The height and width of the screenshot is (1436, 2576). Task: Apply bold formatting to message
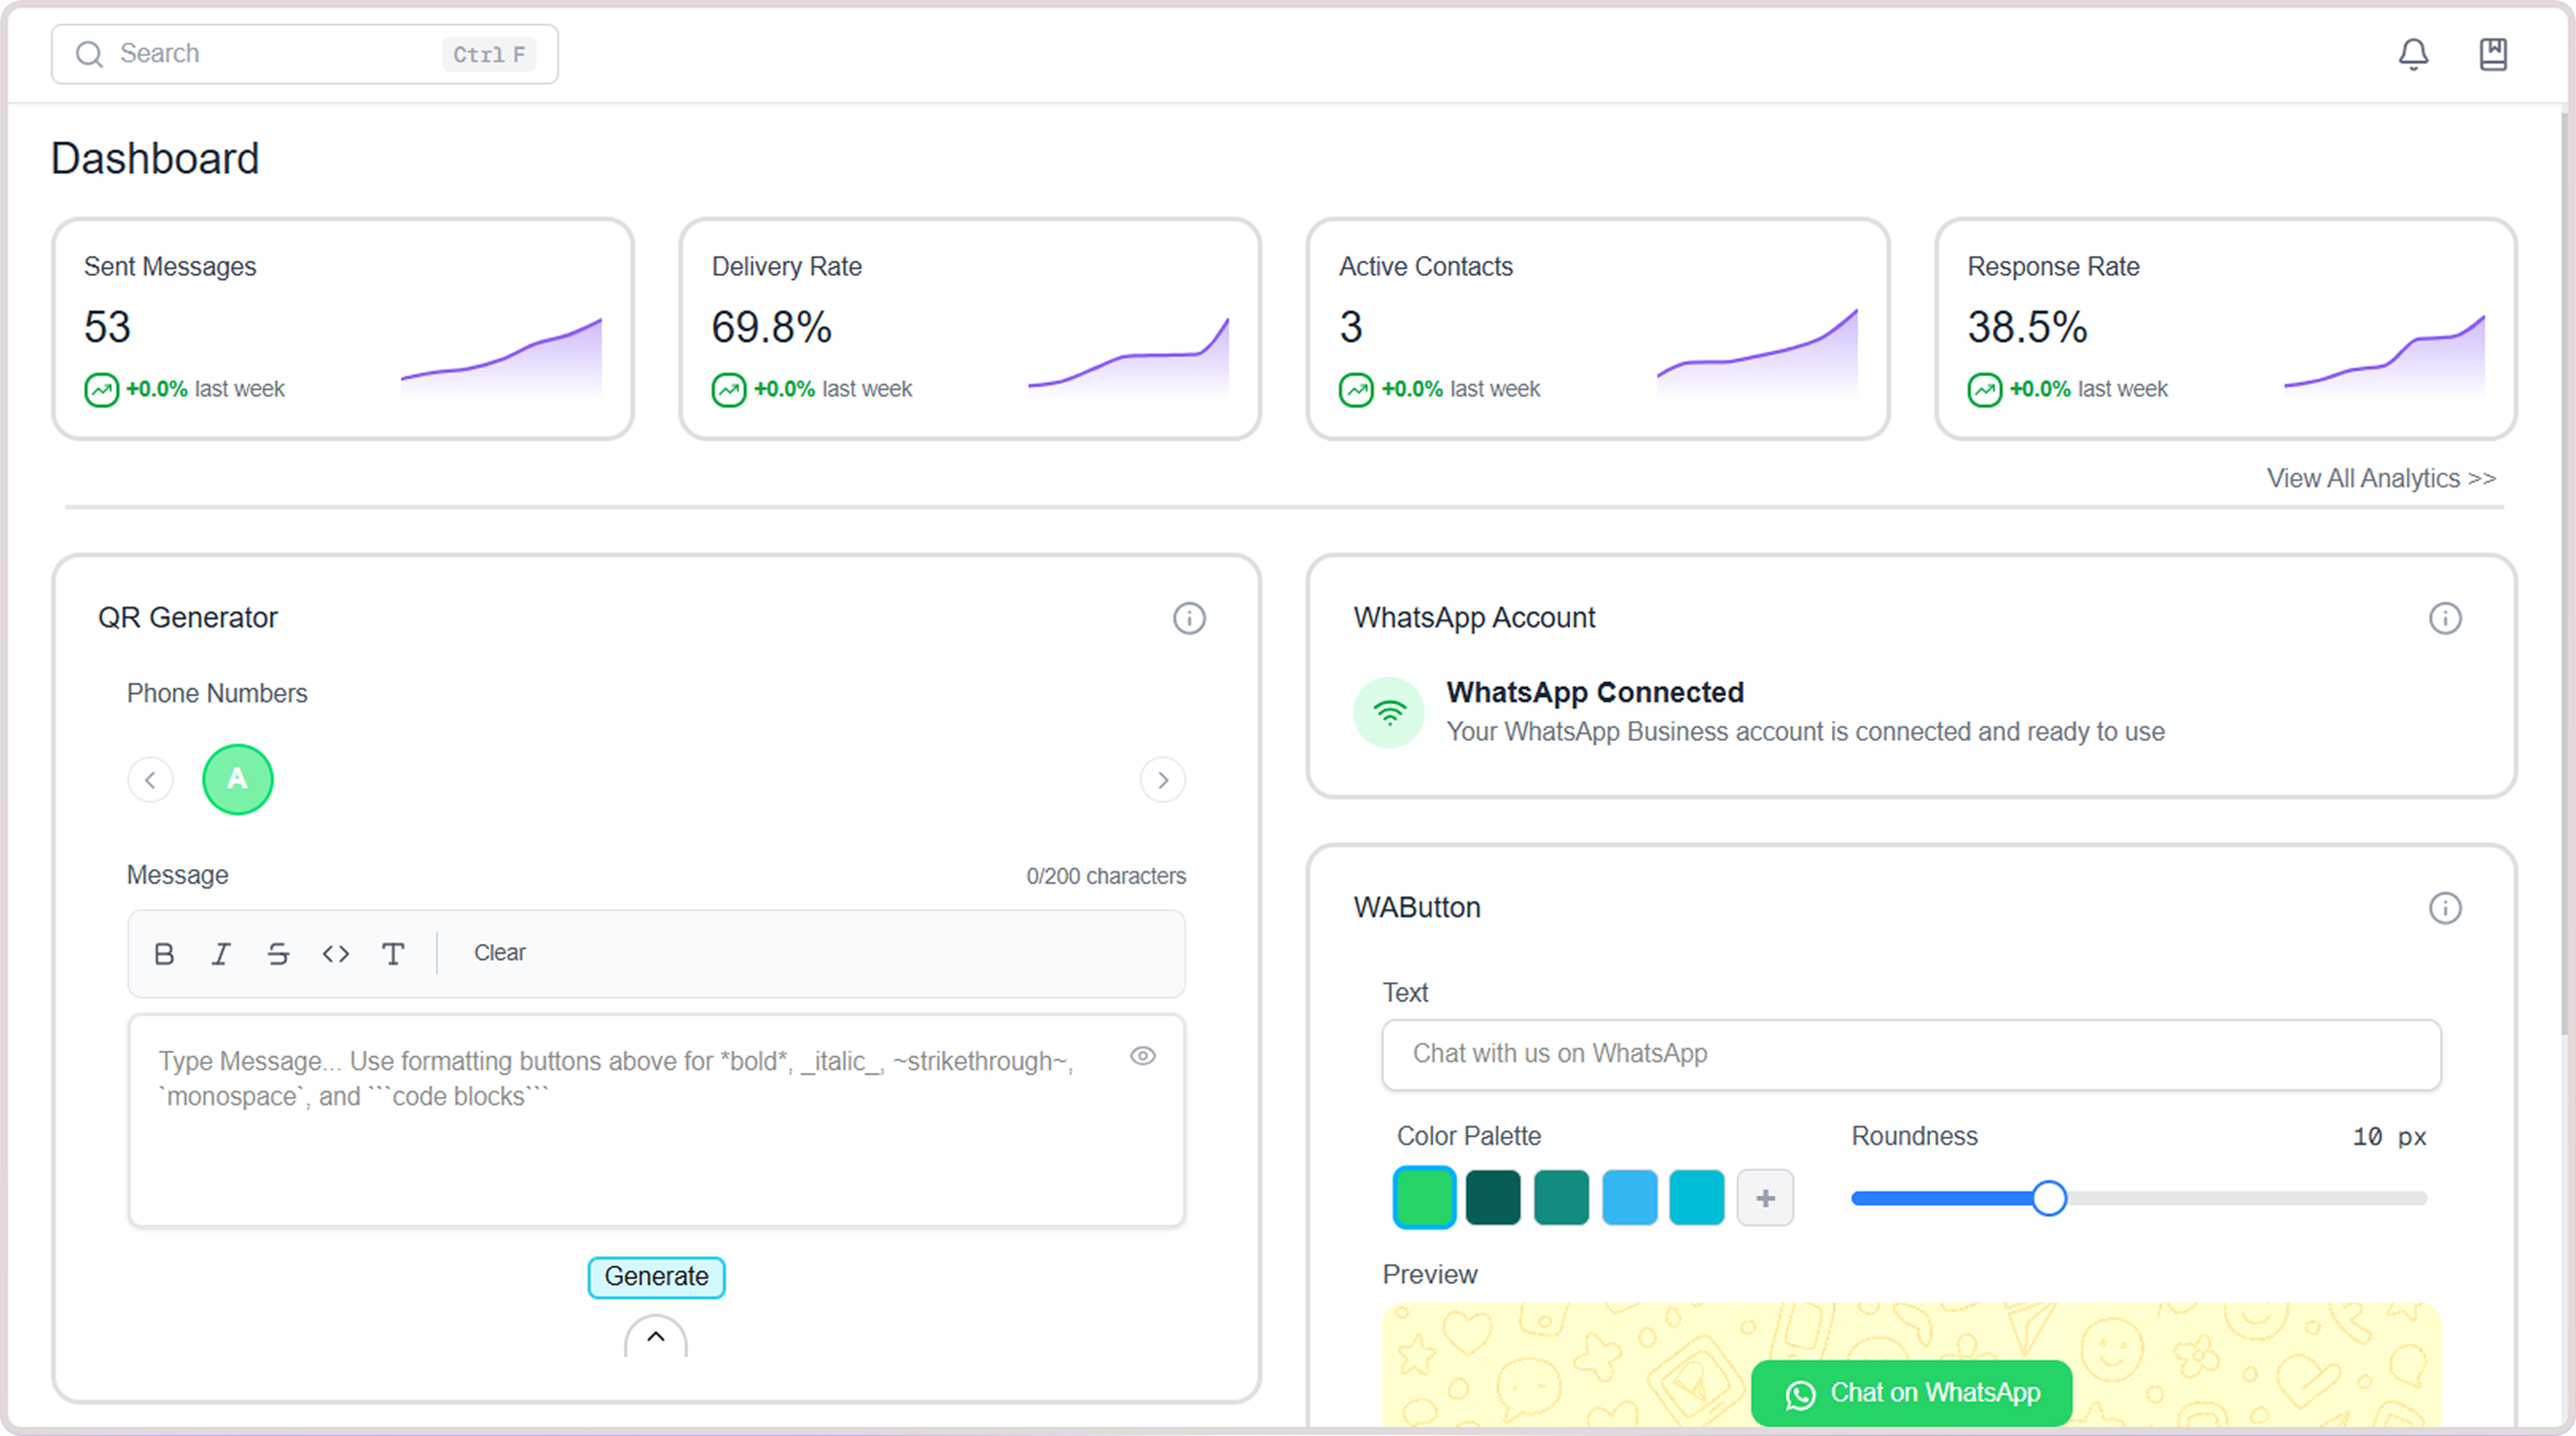[164, 954]
